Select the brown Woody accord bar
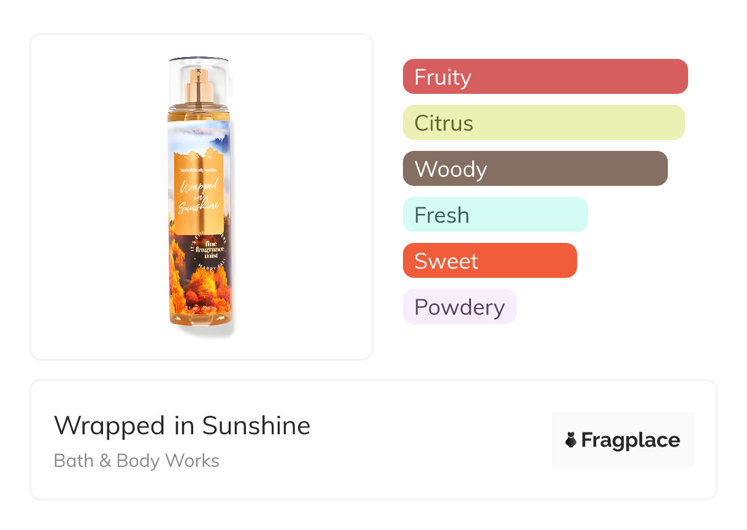This screenshot has width=747, height=530. click(535, 169)
